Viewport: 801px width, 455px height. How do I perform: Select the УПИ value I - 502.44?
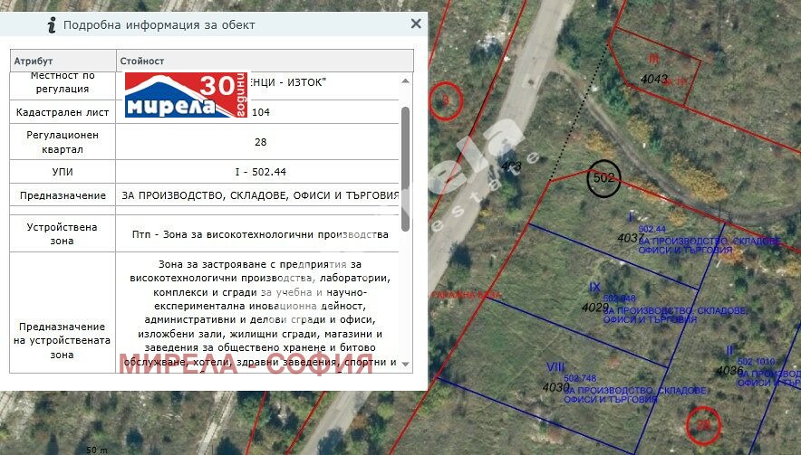point(259,172)
